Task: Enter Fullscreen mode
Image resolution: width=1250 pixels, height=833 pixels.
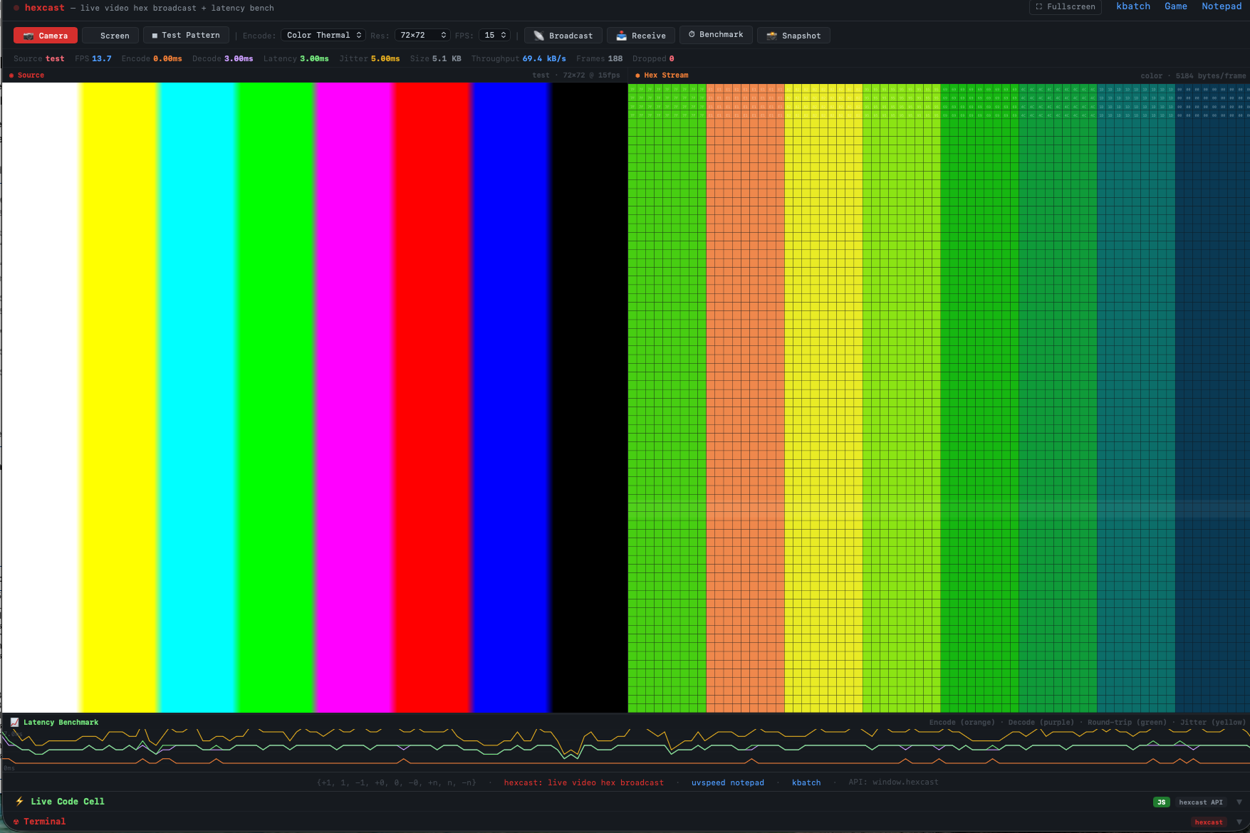Action: click(x=1065, y=6)
